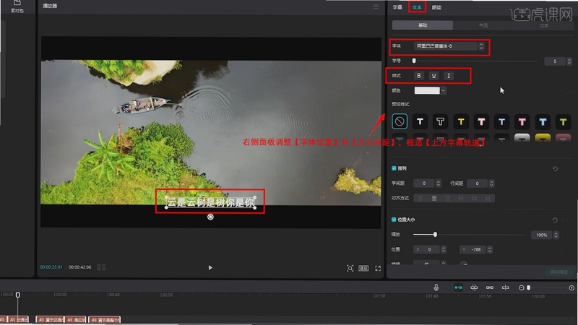Select the 基础 sub-tab

click(x=423, y=25)
